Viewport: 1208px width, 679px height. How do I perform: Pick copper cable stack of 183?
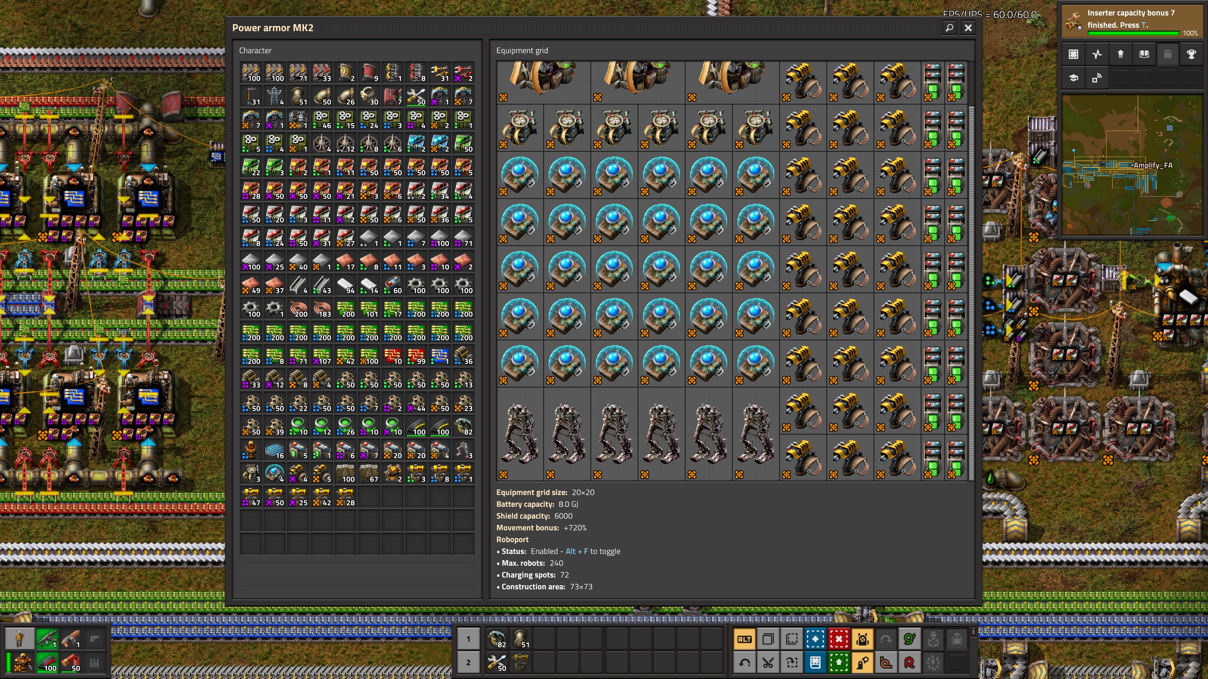click(322, 309)
